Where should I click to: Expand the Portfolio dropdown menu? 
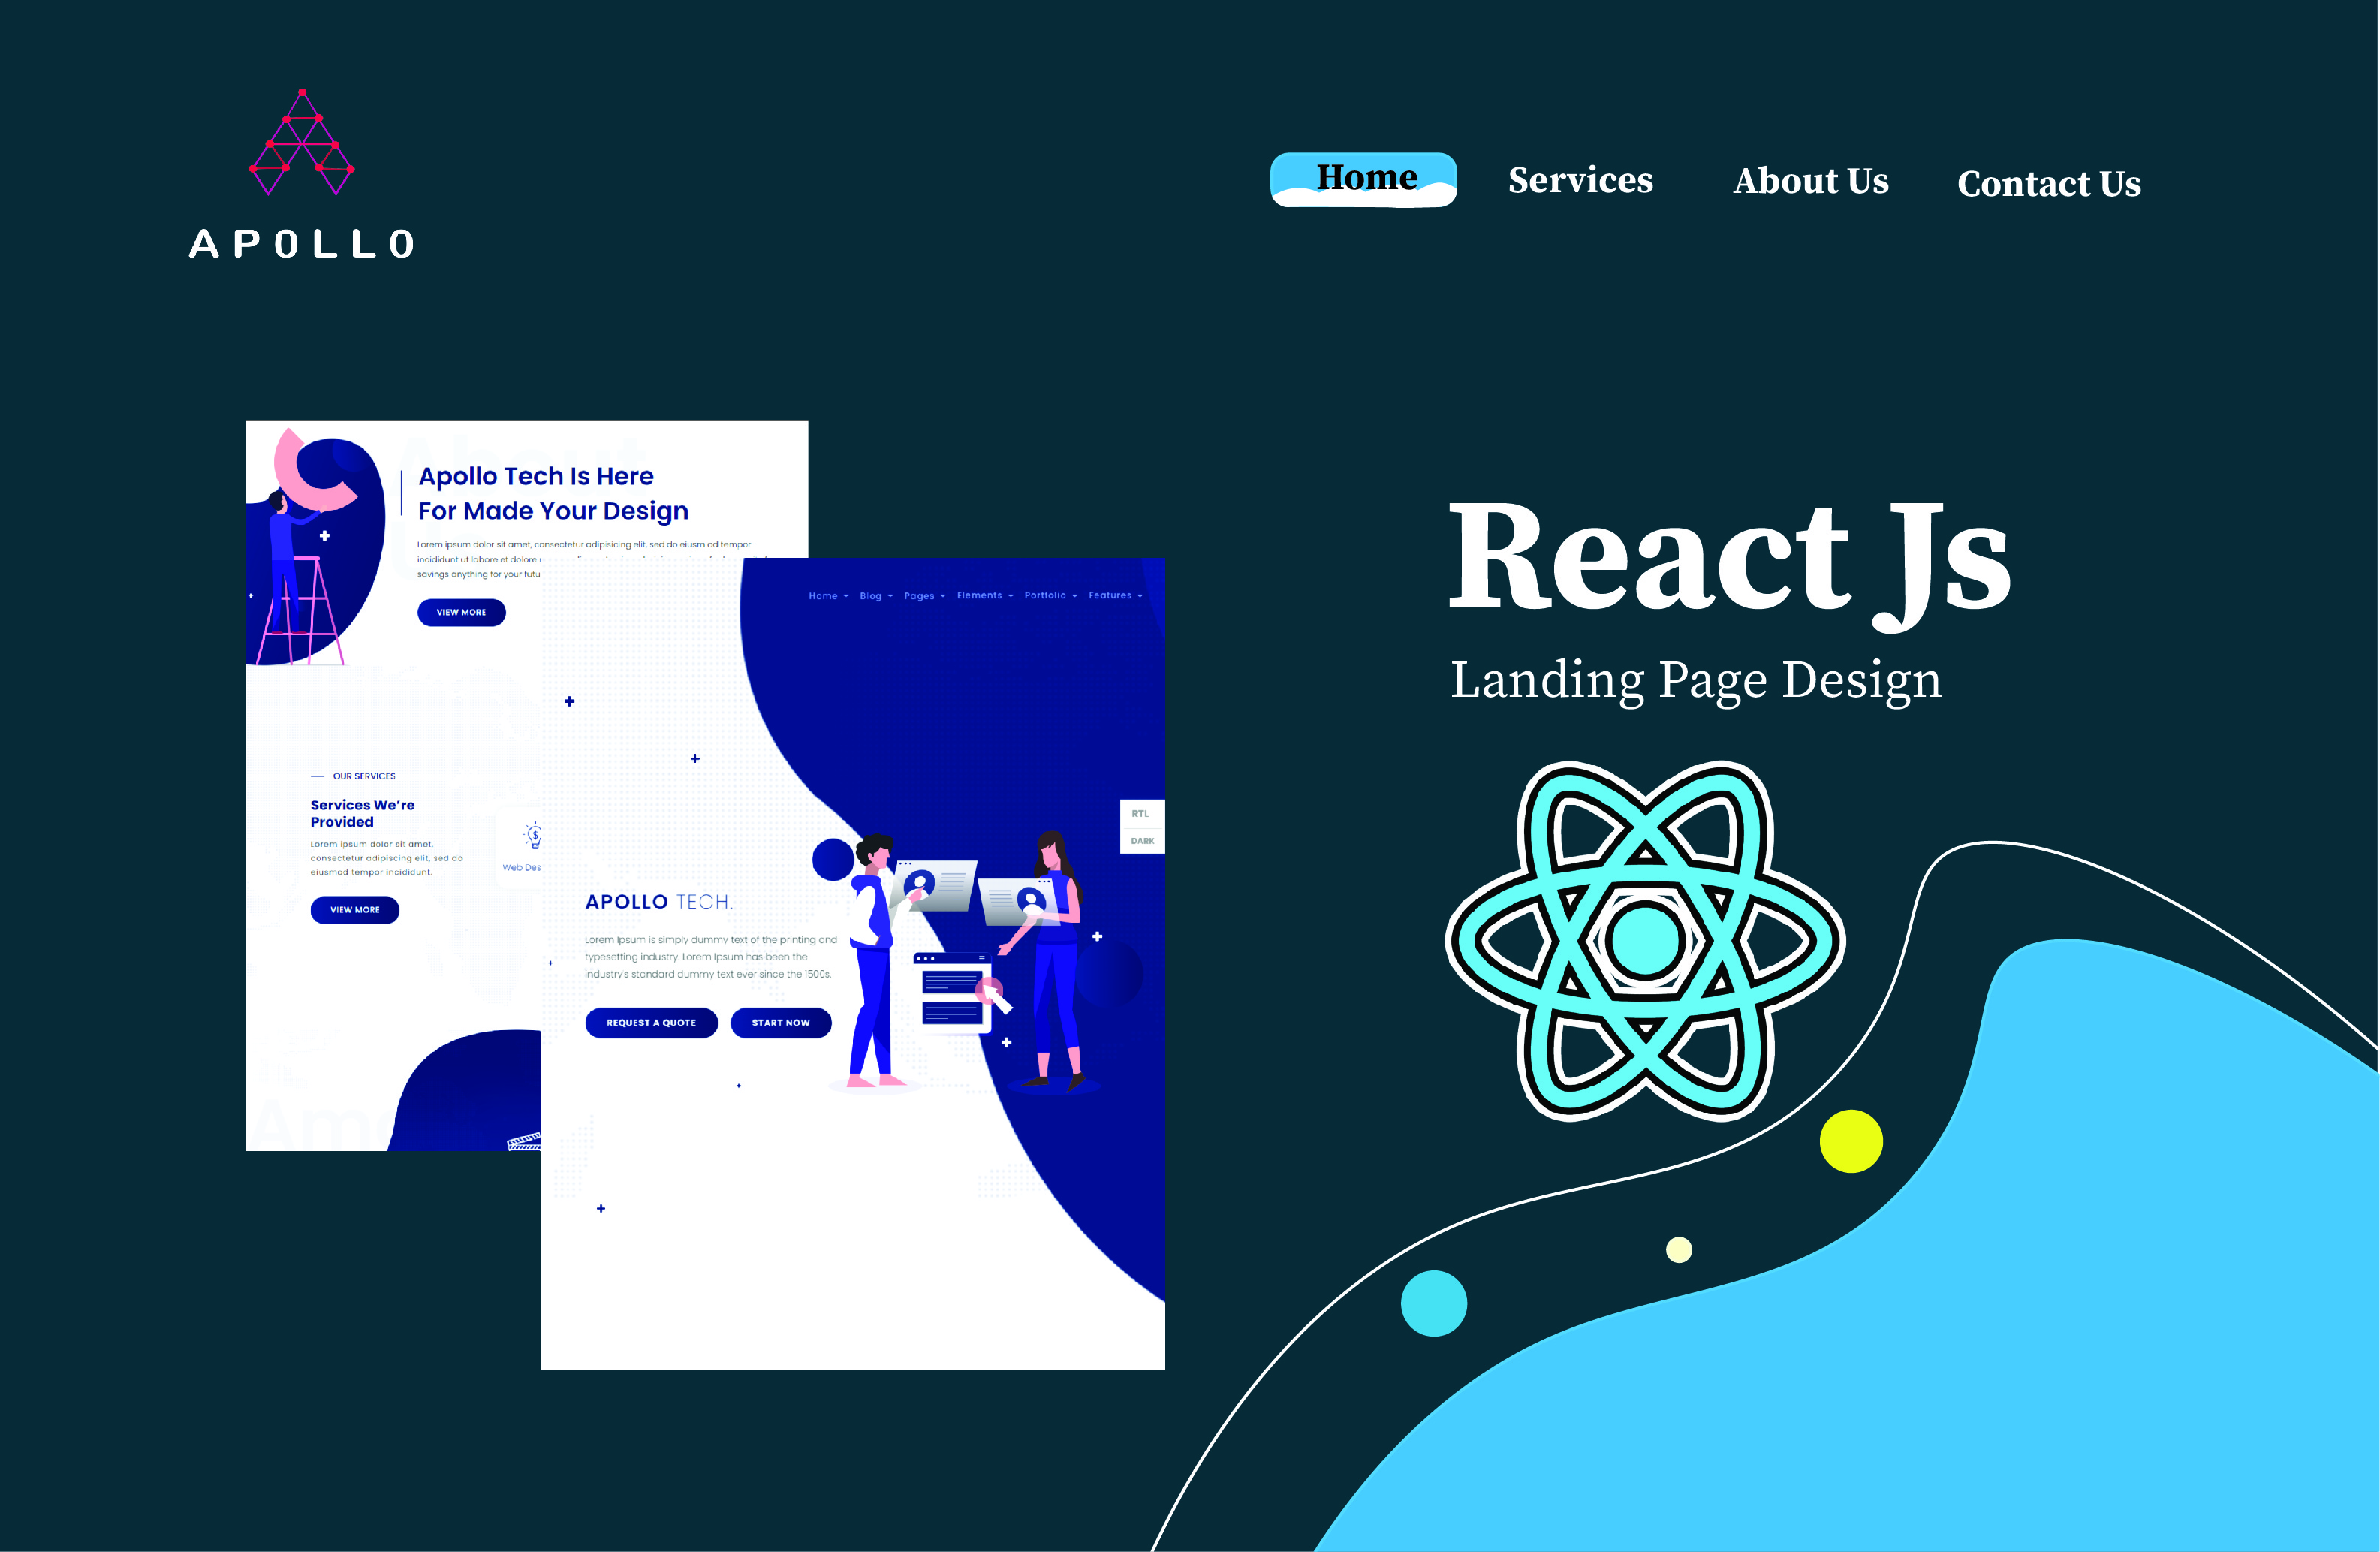tap(1050, 596)
